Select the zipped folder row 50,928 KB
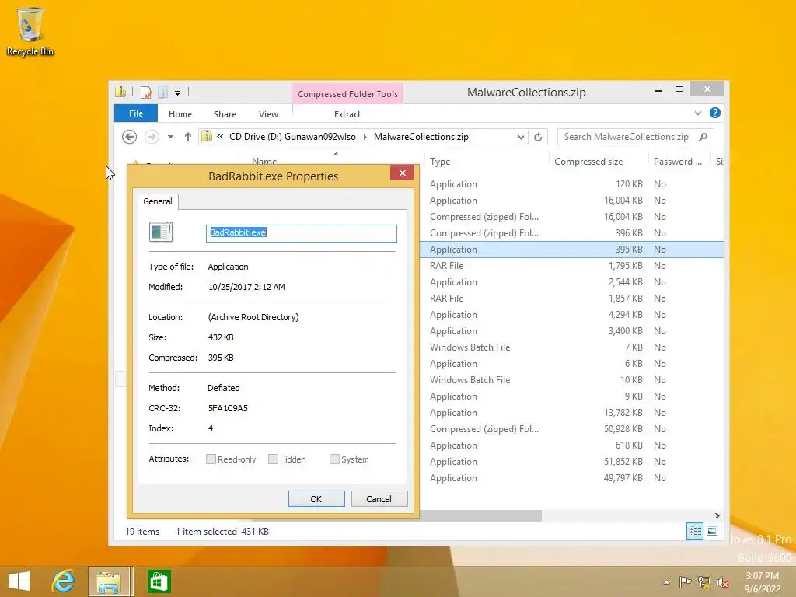Viewport: 796px width, 597px height. tap(571, 429)
